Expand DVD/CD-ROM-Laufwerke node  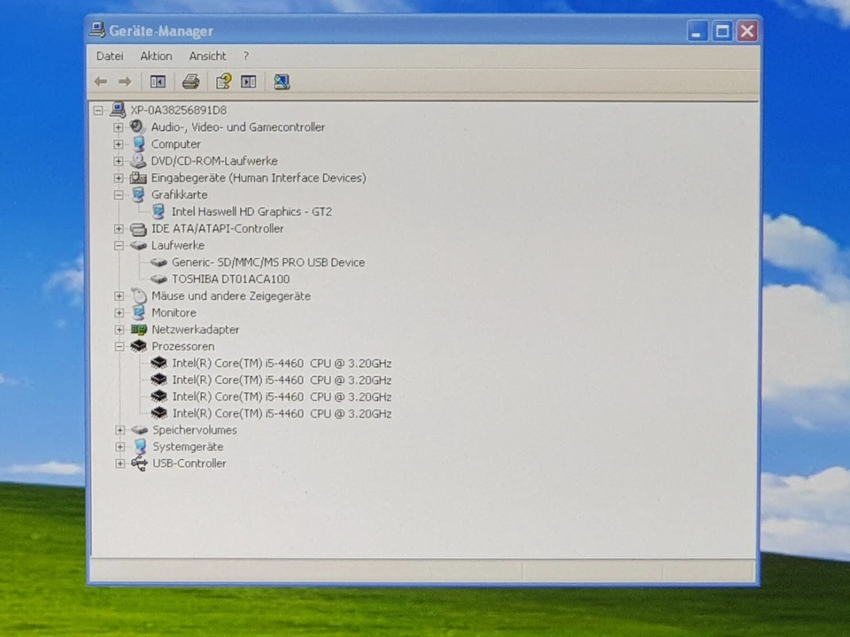(x=118, y=161)
